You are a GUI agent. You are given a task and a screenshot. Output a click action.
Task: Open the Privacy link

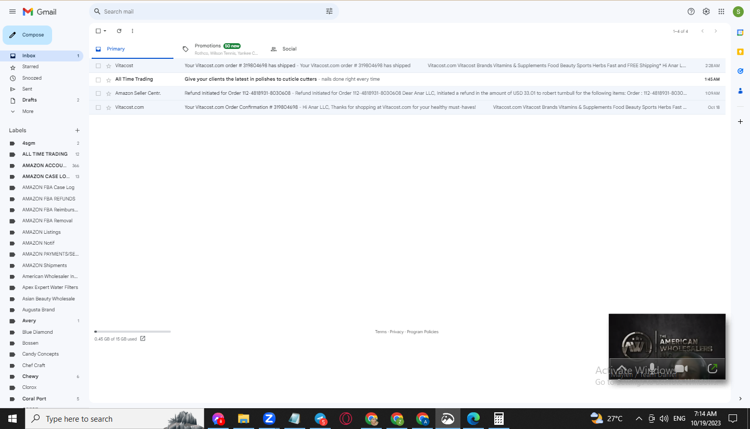point(397,332)
